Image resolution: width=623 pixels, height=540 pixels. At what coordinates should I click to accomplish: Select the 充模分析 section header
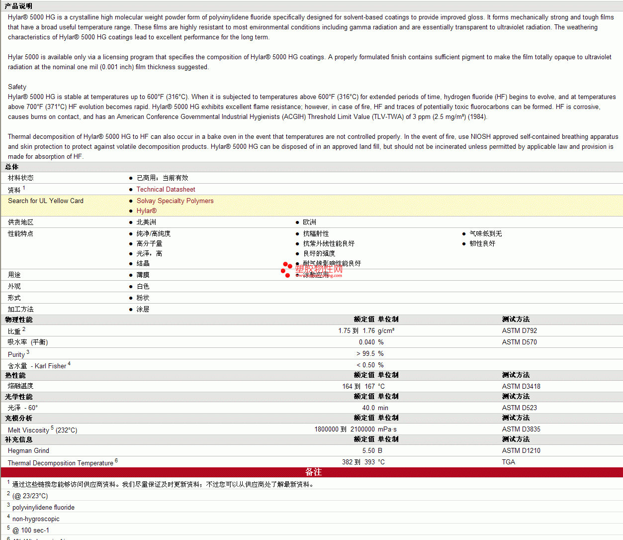pyautogui.click(x=19, y=418)
